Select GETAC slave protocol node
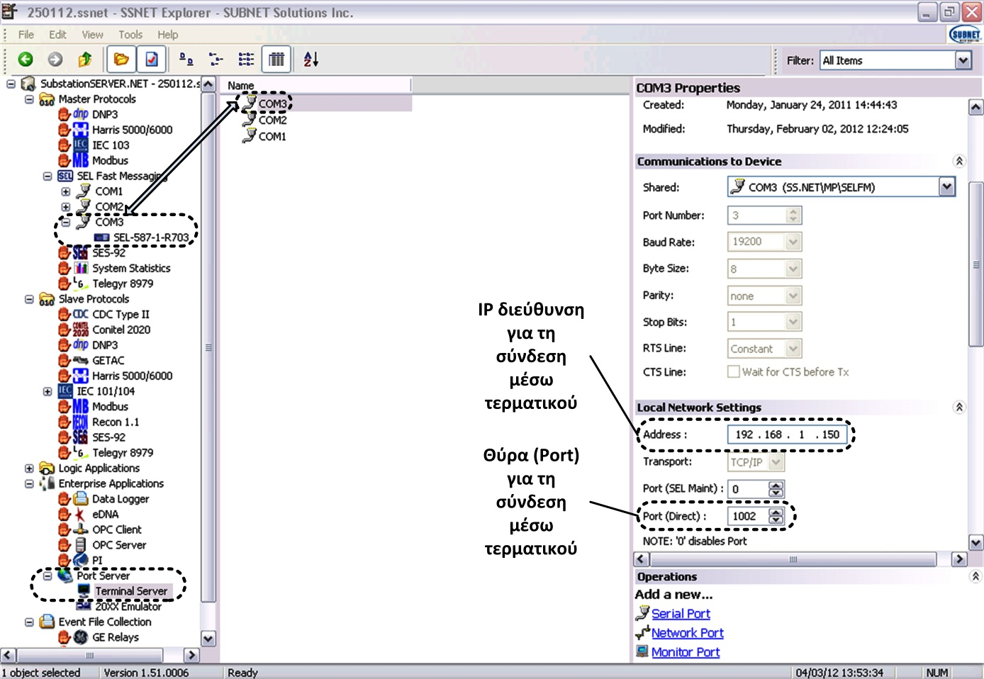 pos(108,360)
